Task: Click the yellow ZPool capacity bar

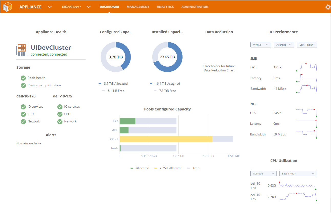Action: (166, 139)
